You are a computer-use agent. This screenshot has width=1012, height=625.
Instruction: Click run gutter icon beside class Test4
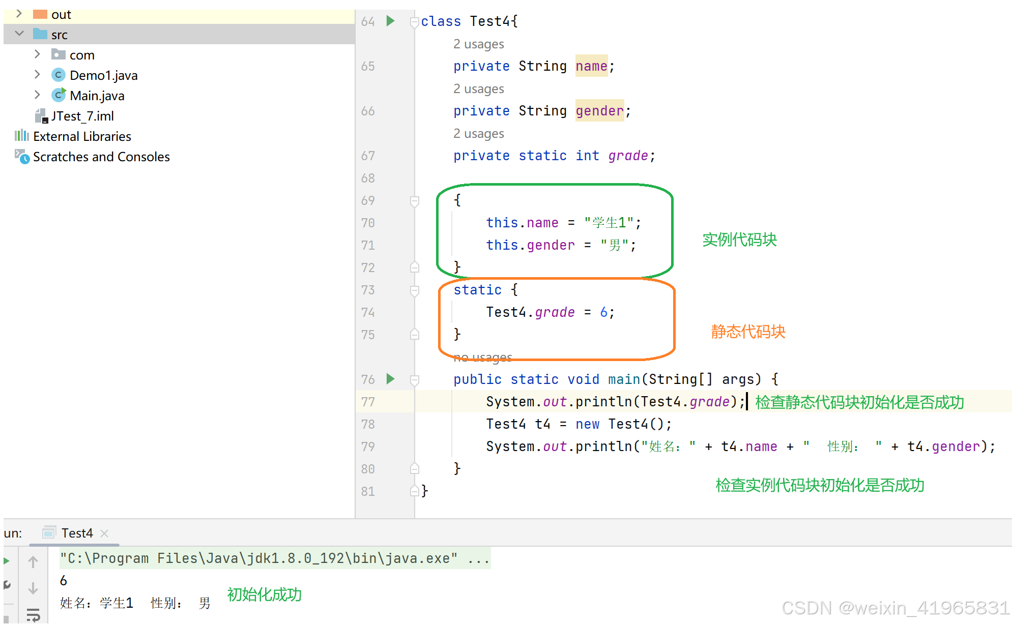[390, 21]
